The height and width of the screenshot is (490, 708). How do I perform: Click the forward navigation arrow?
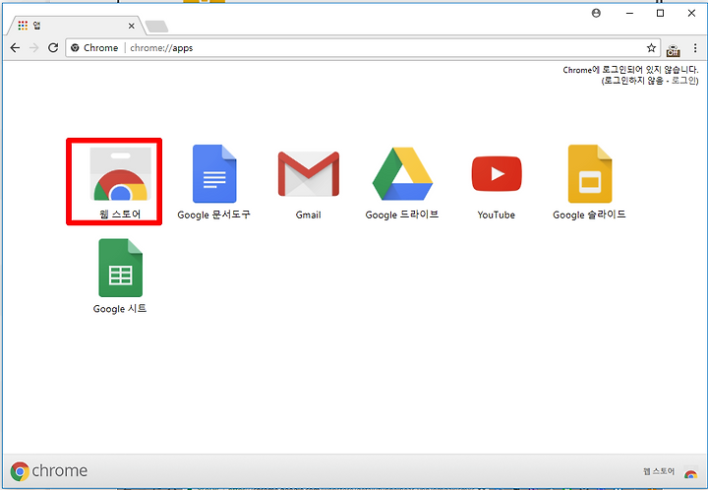click(x=33, y=48)
